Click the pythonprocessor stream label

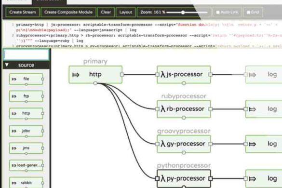[x=184, y=165]
